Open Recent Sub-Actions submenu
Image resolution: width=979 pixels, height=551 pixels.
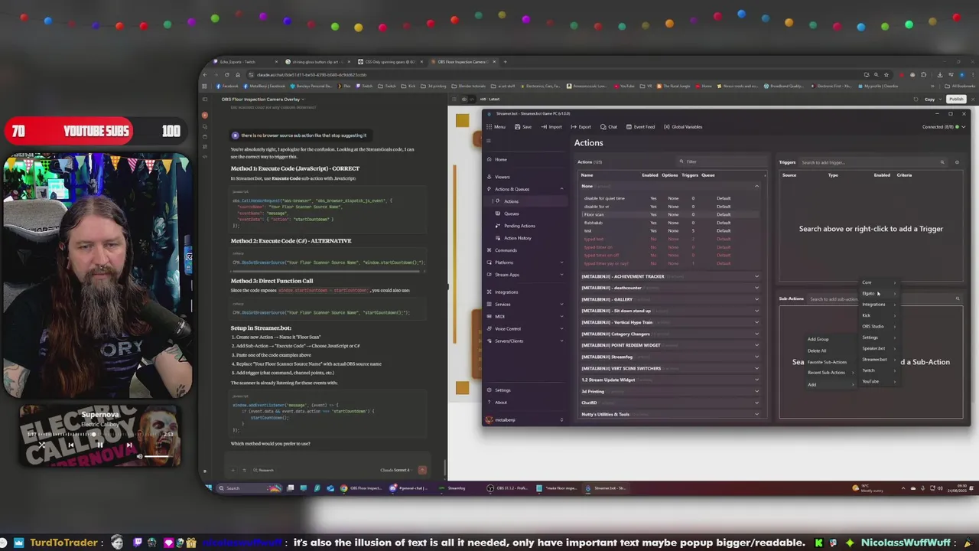[830, 373]
